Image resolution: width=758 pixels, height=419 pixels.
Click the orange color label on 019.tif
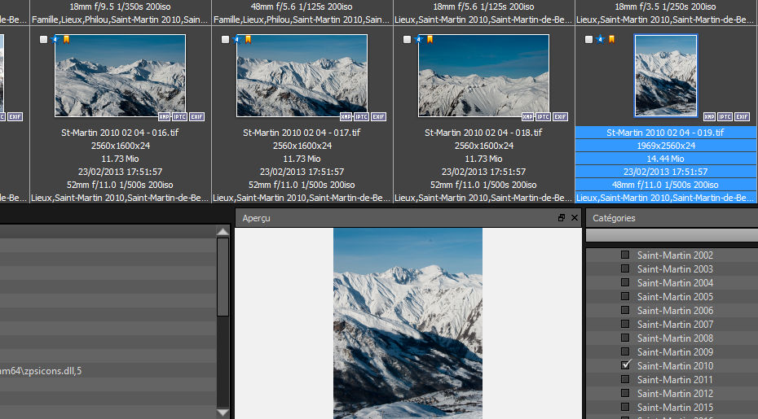coord(611,39)
